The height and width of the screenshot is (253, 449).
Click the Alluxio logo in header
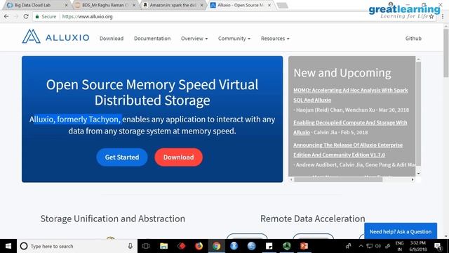pyautogui.click(x=55, y=37)
